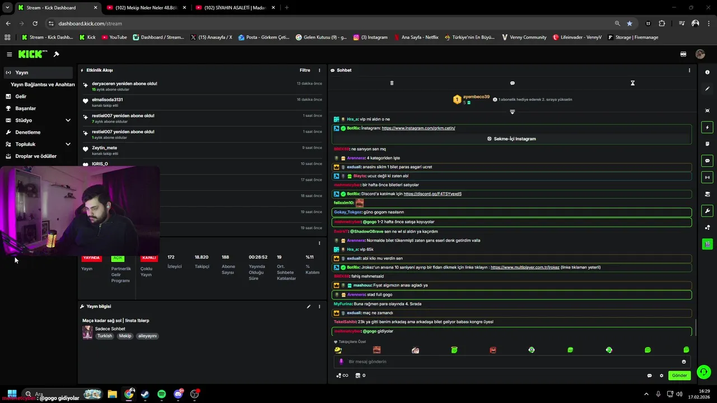Open the stats panel three-dot menu
This screenshot has width=717, height=403.
[319, 243]
